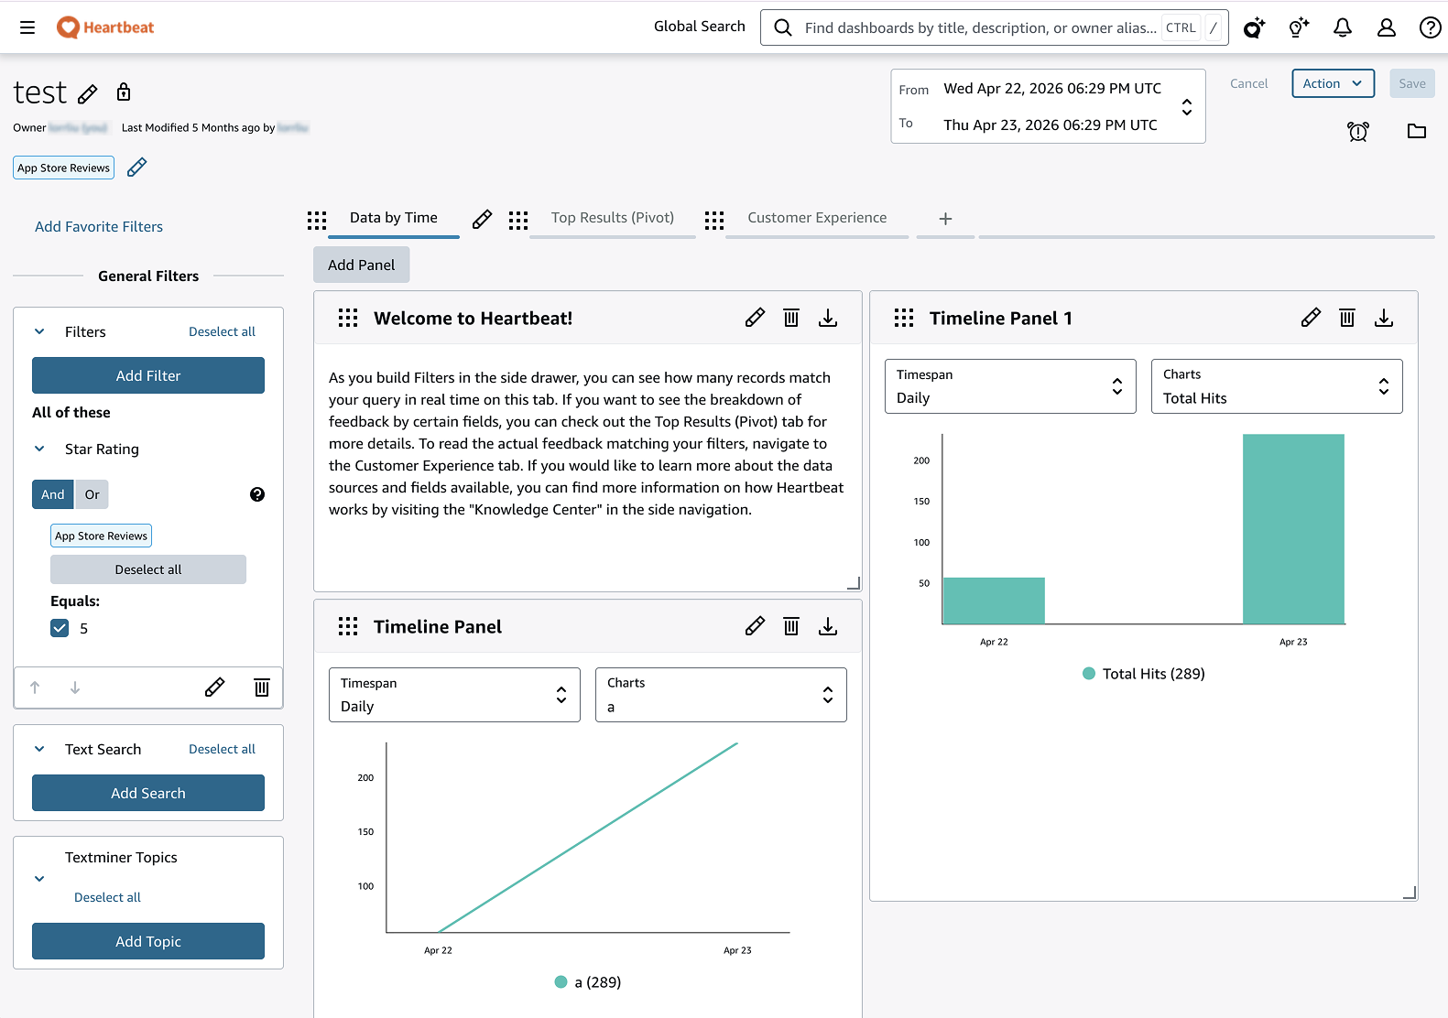Collapse the Textminer Topics section
The image size is (1448, 1018).
coord(39,879)
